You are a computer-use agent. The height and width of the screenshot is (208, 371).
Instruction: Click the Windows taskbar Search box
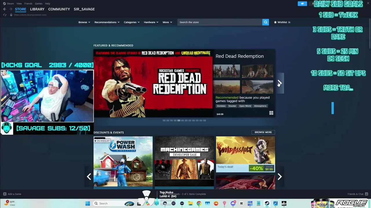[114, 203]
